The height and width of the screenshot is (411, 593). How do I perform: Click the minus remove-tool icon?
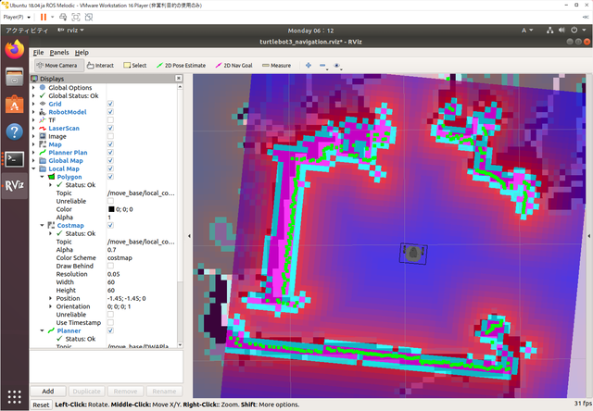[x=322, y=66]
